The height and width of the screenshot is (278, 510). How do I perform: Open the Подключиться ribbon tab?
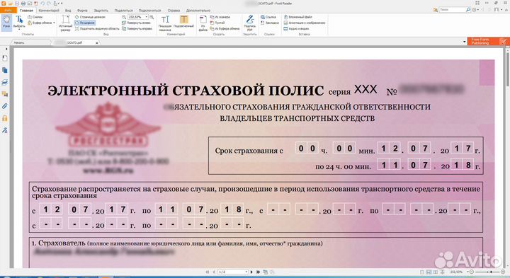coord(149,11)
